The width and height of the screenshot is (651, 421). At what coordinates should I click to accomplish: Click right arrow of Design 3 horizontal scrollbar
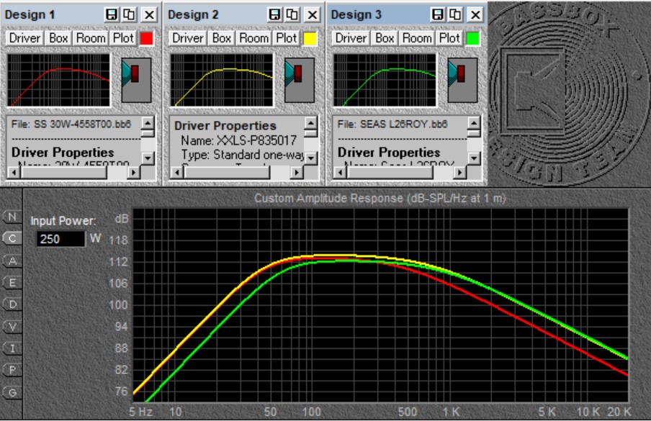tap(459, 172)
